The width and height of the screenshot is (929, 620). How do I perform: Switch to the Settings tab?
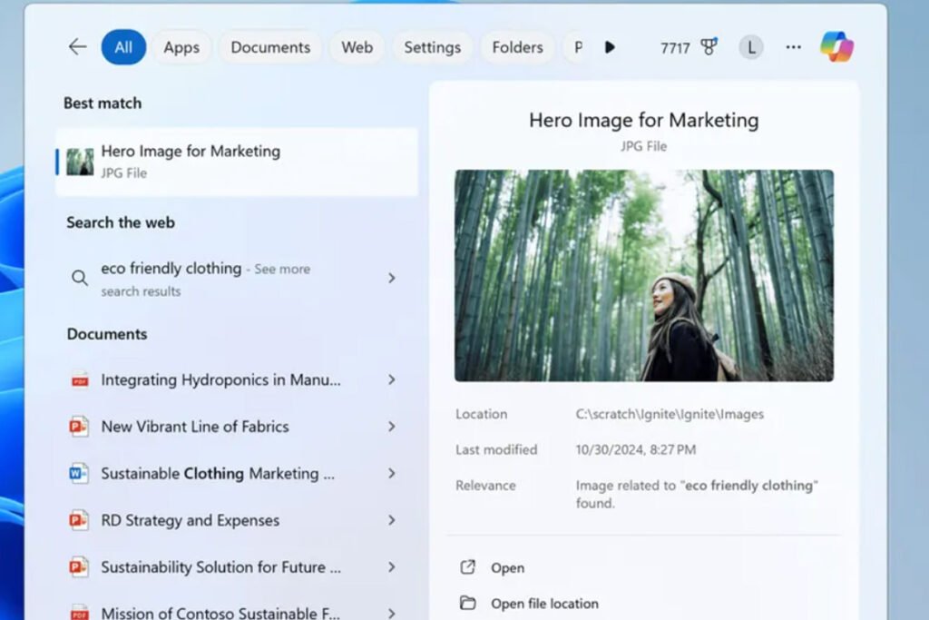click(433, 46)
